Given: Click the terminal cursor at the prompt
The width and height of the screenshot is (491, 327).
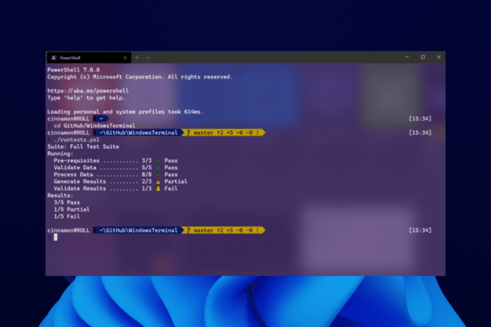Looking at the screenshot, I should click(55, 237).
